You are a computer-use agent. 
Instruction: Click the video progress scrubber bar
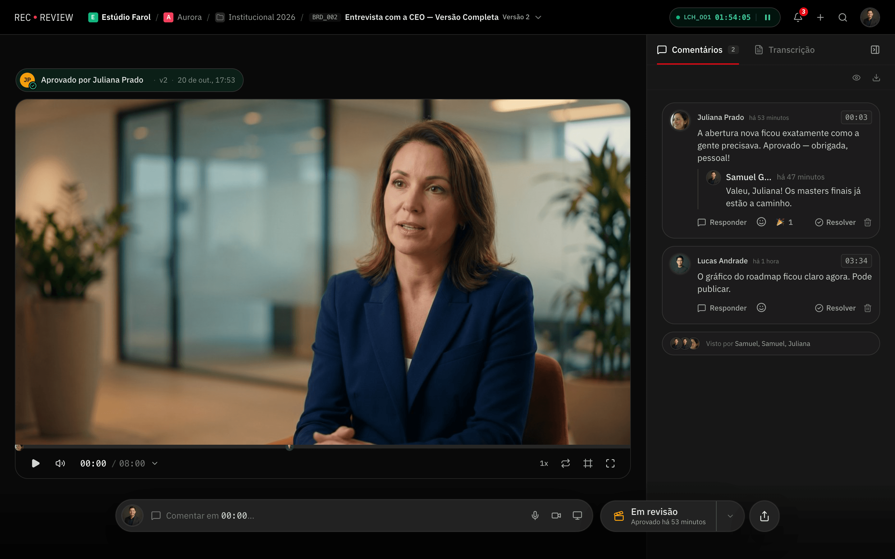click(x=323, y=447)
